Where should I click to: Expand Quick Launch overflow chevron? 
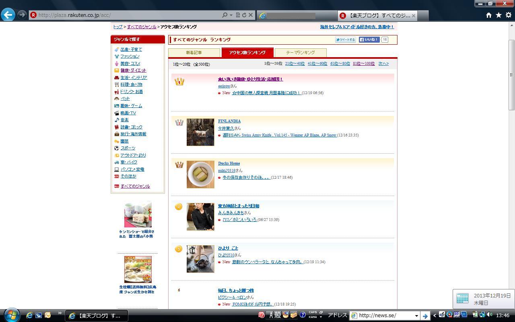coord(60,313)
